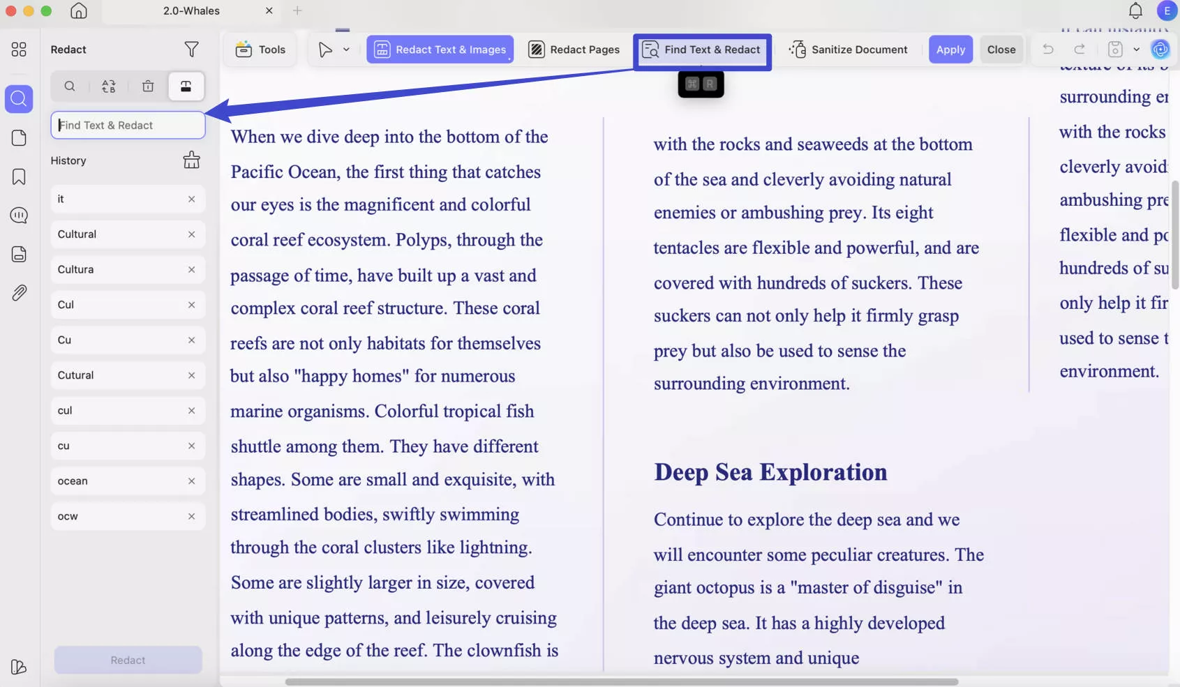Screen dimensions: 1180x687
Task: Open the bookmarks panel in the left sidebar
Action: click(x=18, y=176)
